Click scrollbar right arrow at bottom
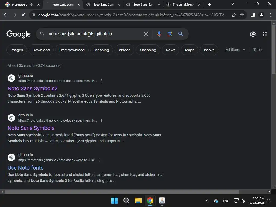Screen dimensions: 276x207 pyautogui.click(x=269, y=192)
